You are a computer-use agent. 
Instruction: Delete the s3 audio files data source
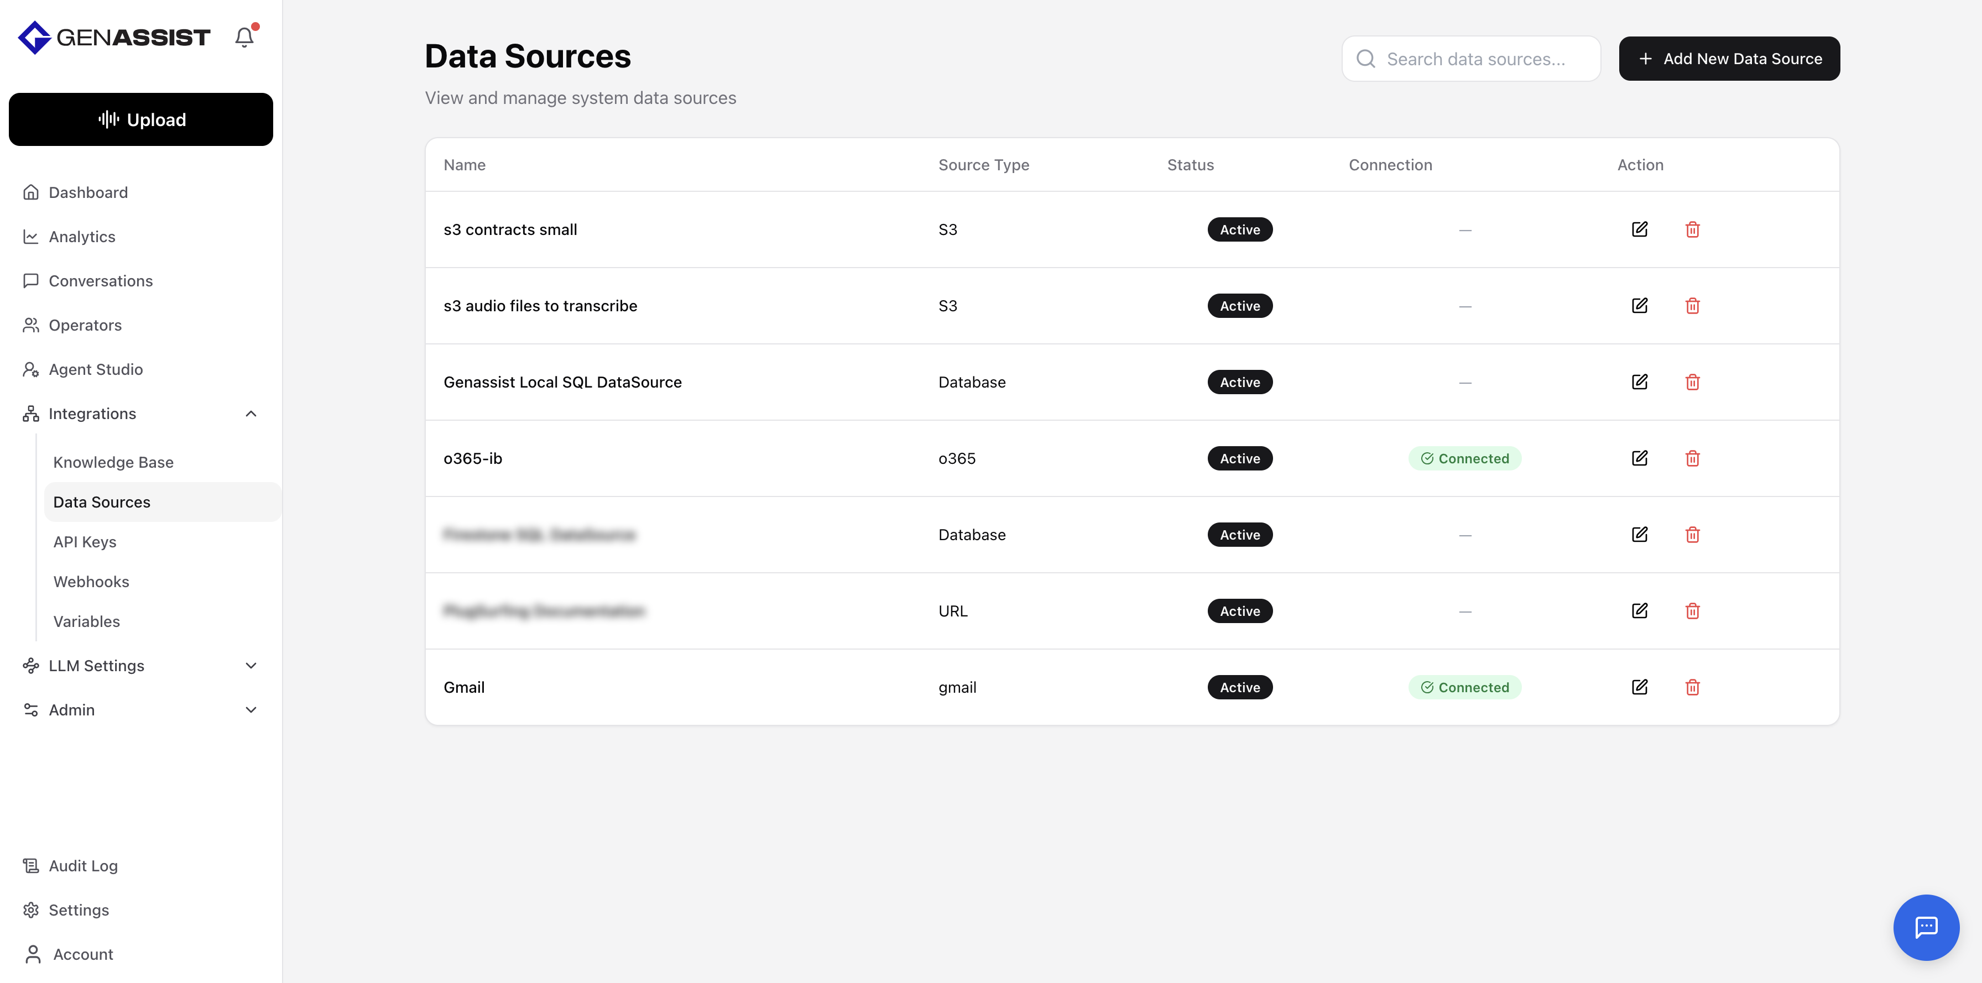tap(1692, 306)
